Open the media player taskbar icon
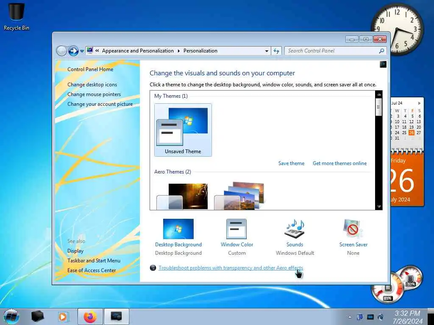 (x=63, y=317)
